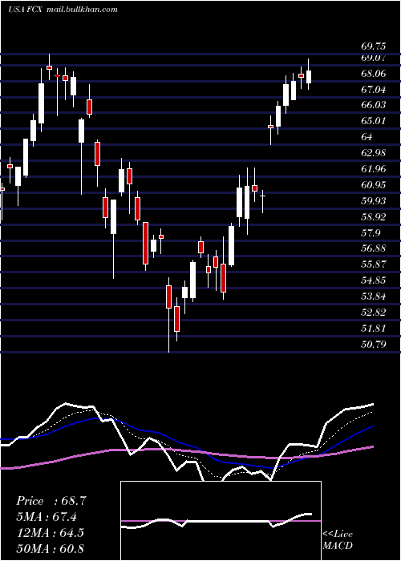Select the 65.01 axis value
Image resolution: width=401 pixels, height=561 pixels.
click(373, 121)
